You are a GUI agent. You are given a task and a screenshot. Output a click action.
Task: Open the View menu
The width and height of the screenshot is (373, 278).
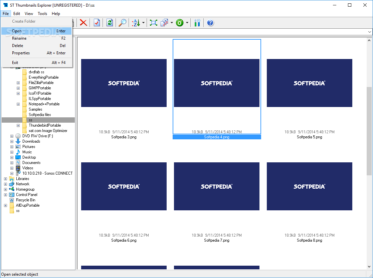tap(29, 14)
